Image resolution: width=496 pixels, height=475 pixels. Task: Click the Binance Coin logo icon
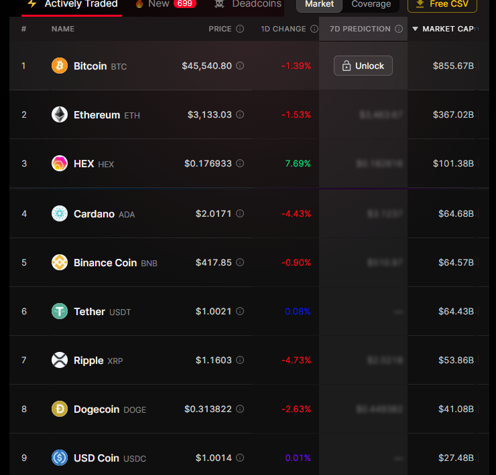60,262
